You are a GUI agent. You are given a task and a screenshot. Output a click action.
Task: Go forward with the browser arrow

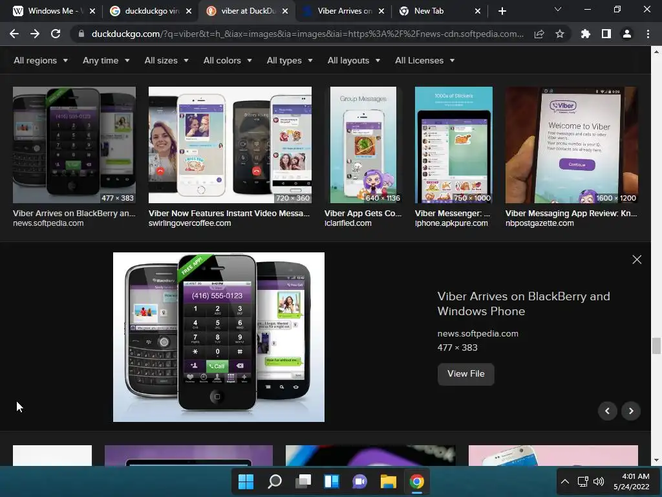[35, 34]
